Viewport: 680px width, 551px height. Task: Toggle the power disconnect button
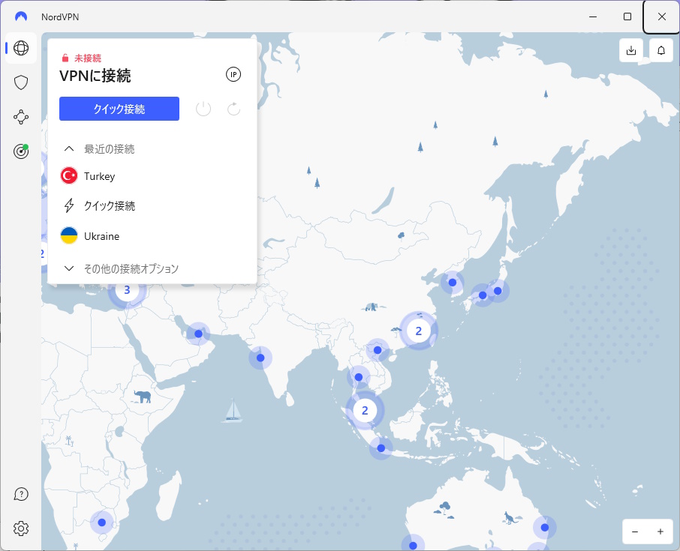203,109
